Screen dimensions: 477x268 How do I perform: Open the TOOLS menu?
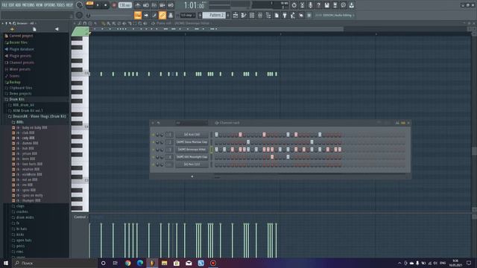point(60,5)
